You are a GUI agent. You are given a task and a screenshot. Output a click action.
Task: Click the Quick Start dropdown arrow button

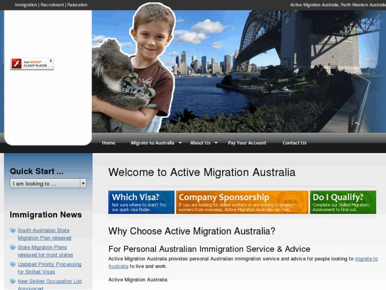pos(83,184)
